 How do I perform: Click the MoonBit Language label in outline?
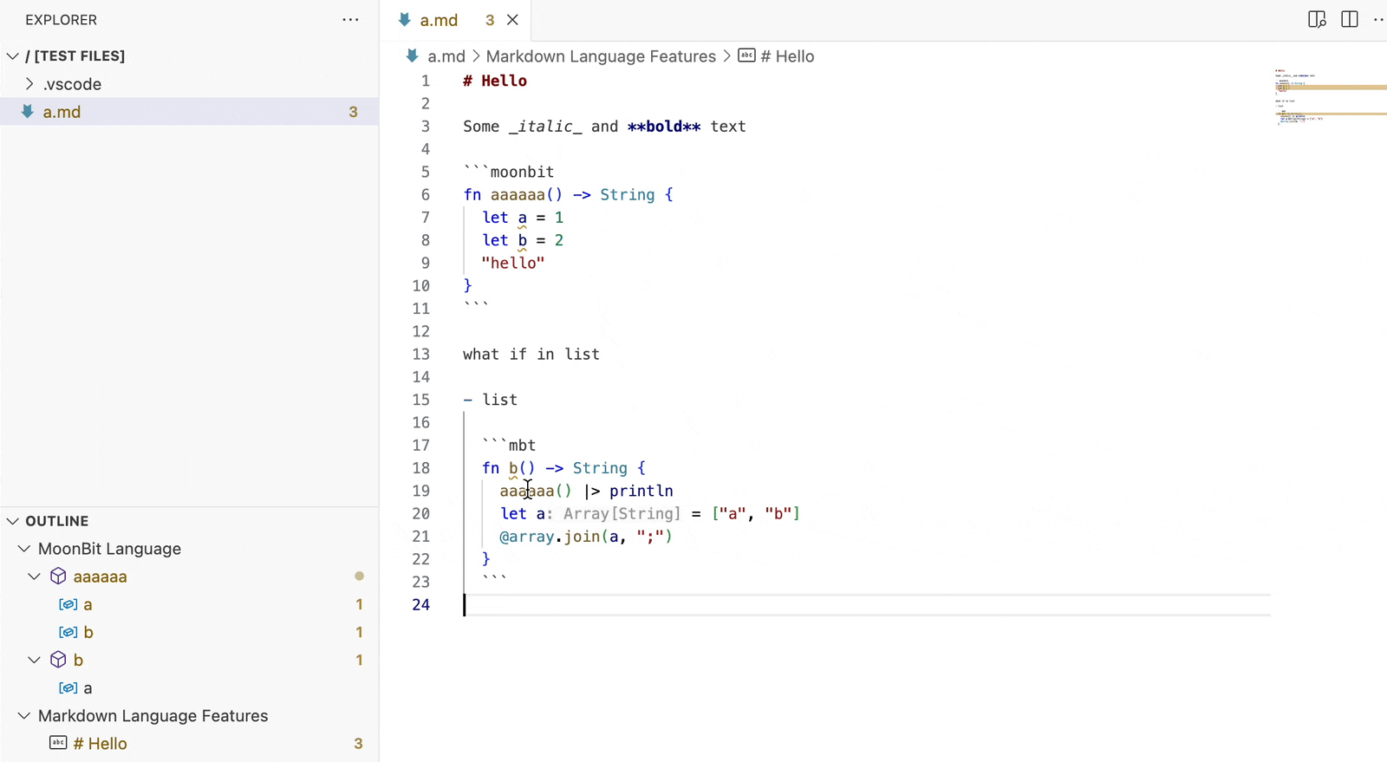pos(109,549)
